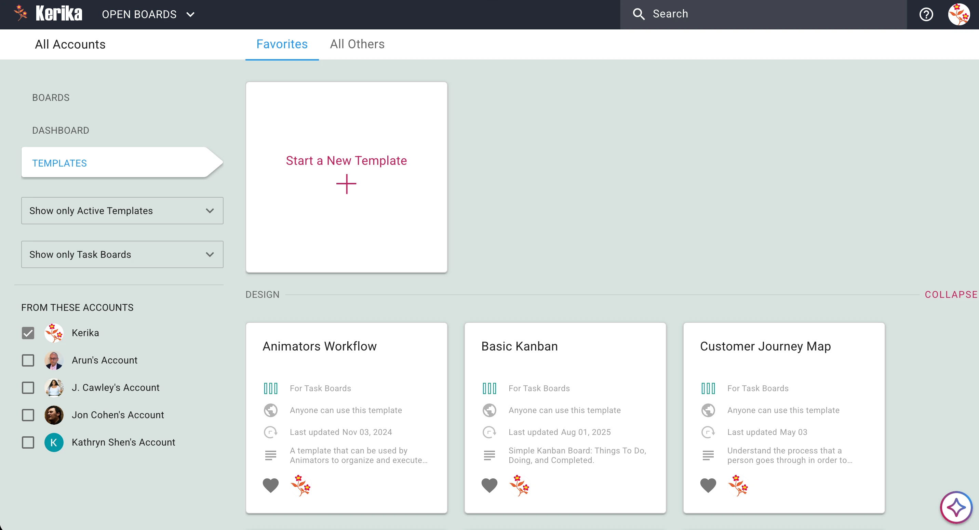Screen dimensions: 979x530
Task: Click the search magnifier icon
Action: (x=639, y=14)
